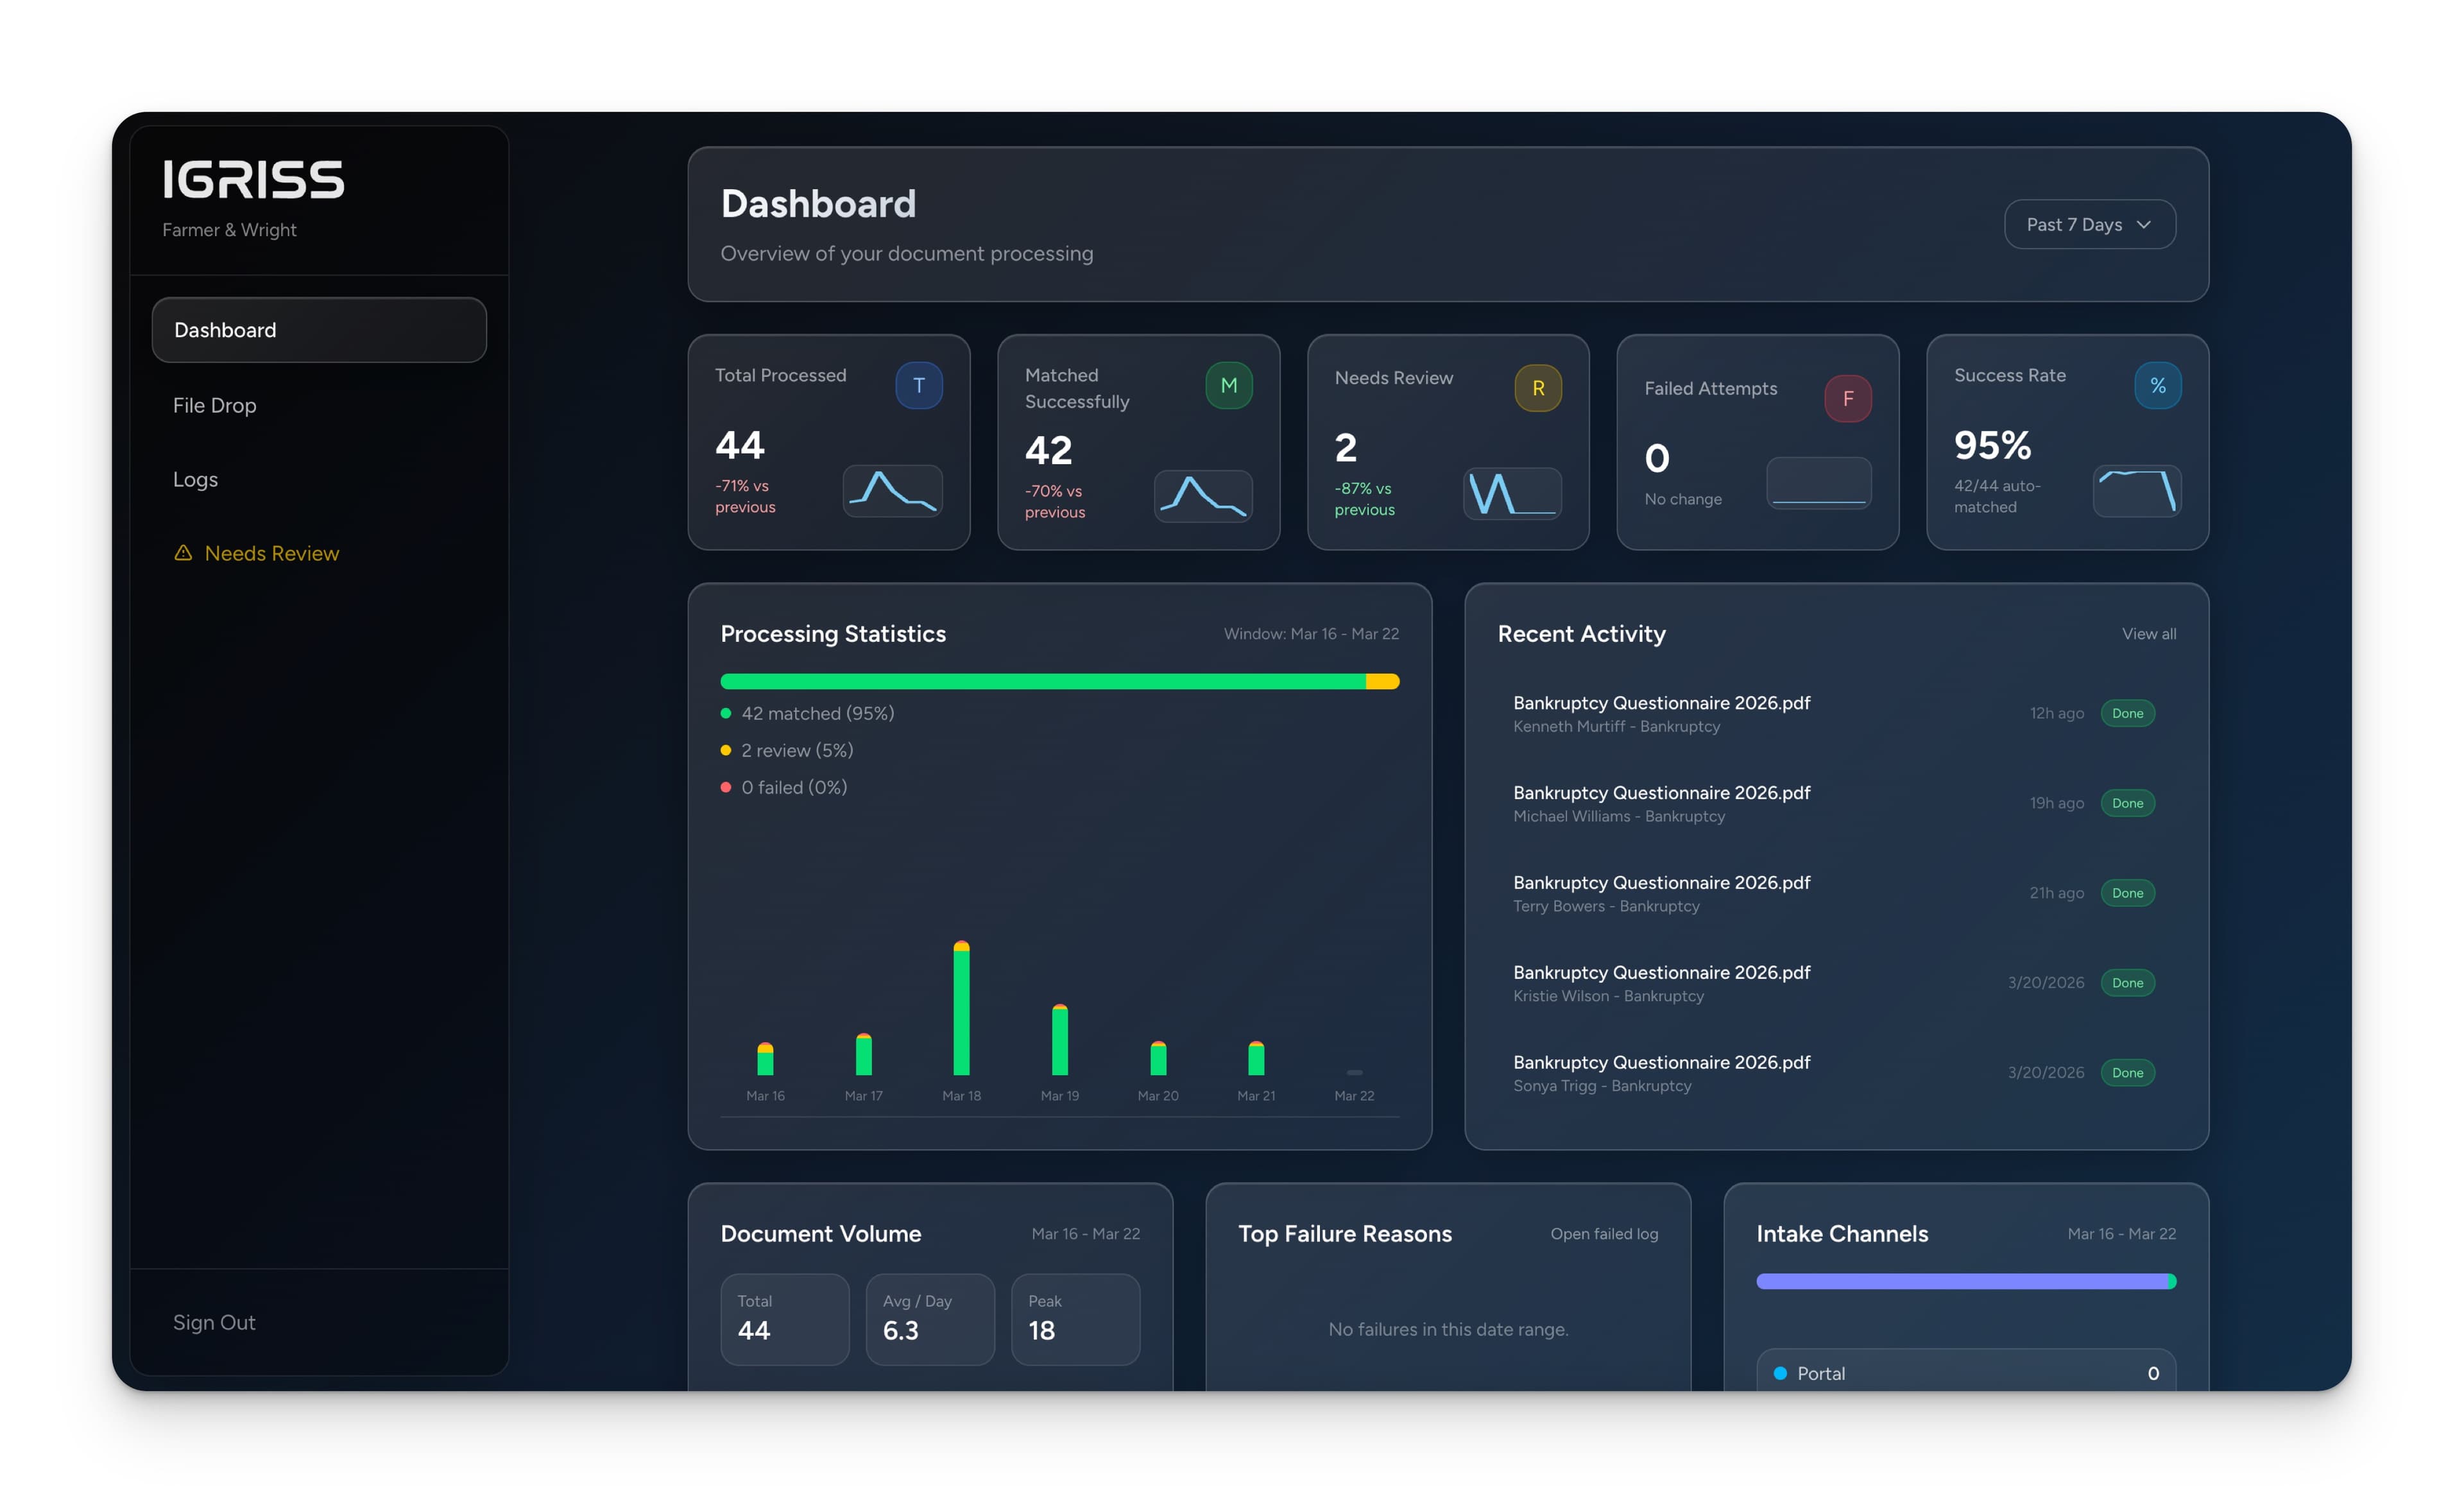Image resolution: width=2464 pixels, height=1503 pixels.
Task: Expand the Done status on Kenneth Murtiff's document
Action: click(2128, 713)
